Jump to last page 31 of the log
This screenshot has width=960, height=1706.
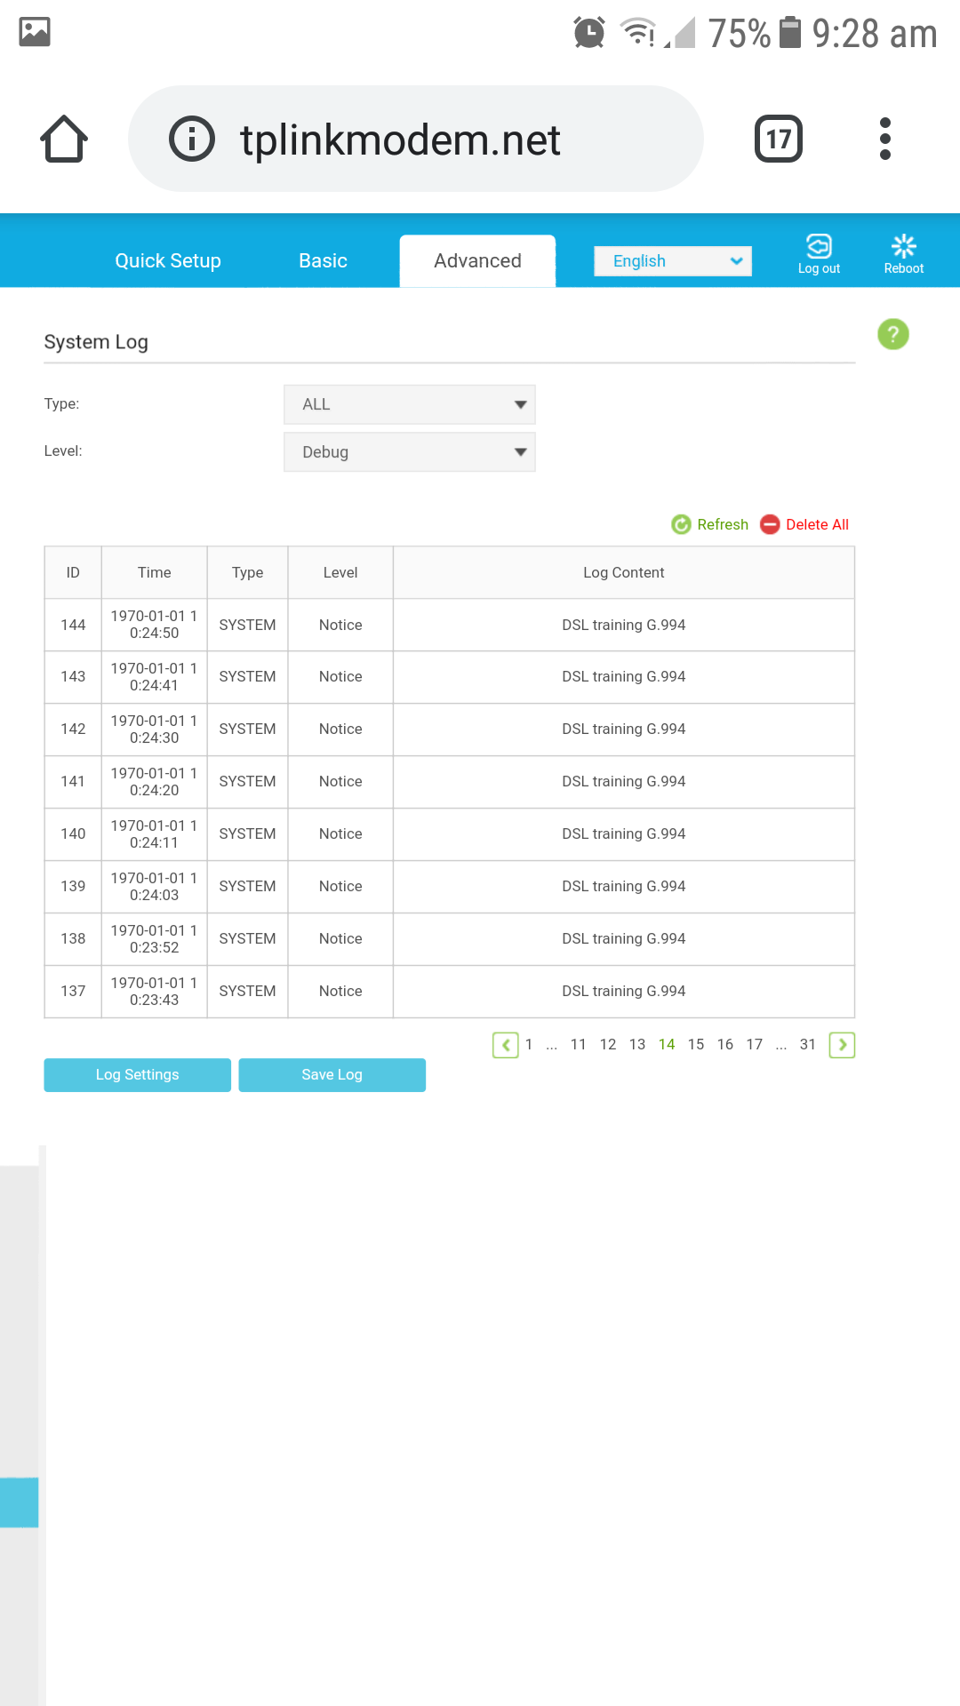(808, 1045)
